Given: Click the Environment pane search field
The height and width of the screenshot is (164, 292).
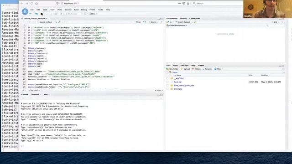Looking at the screenshot, I should (275, 26).
